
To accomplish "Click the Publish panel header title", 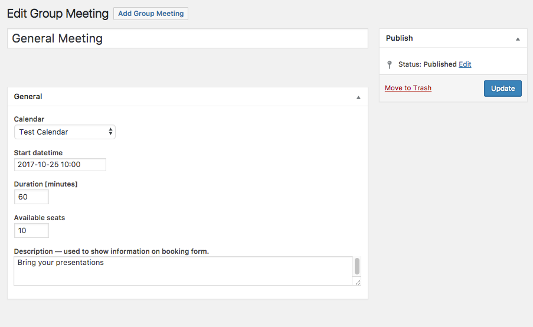I will point(400,38).
